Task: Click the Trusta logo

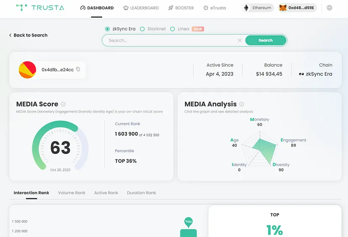Action: [x=40, y=8]
